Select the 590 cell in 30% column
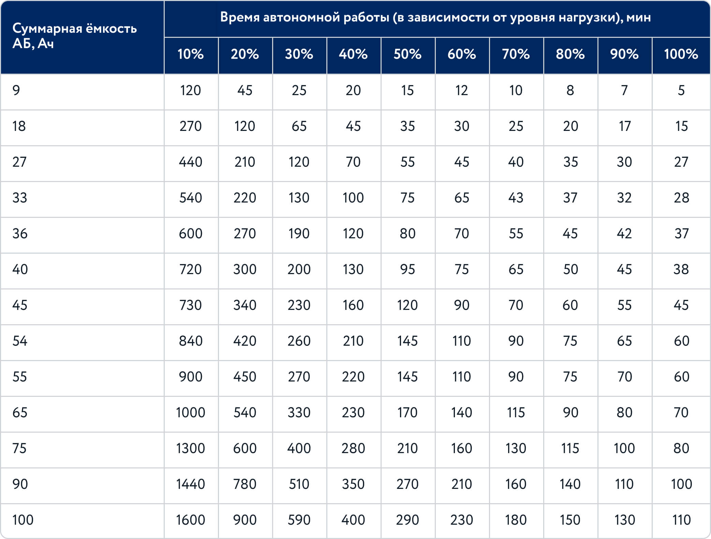 point(299,520)
